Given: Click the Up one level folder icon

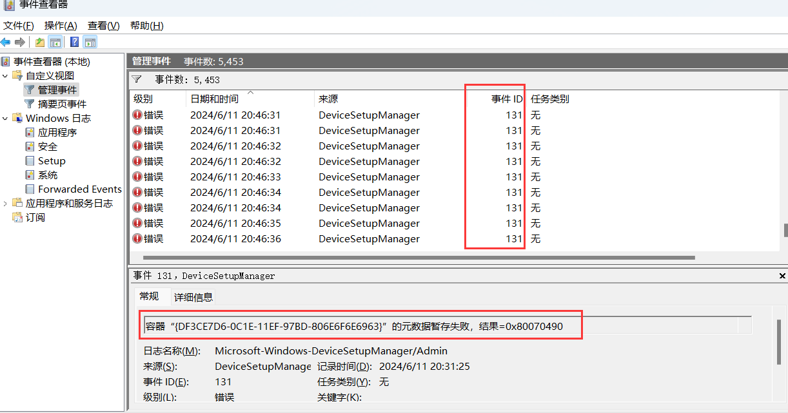Looking at the screenshot, I should tap(40, 43).
